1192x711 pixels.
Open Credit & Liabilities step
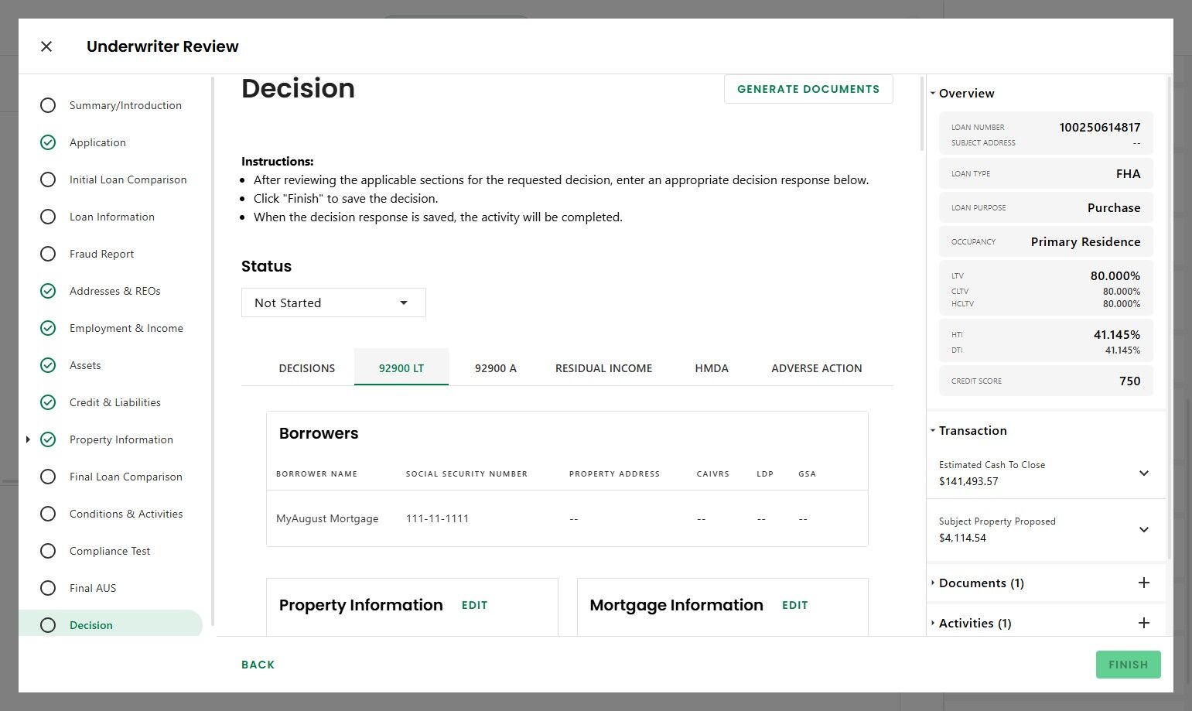(x=115, y=402)
